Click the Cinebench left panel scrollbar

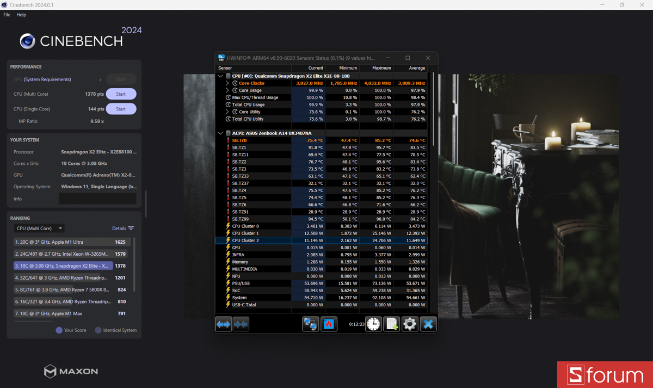(x=145, y=204)
